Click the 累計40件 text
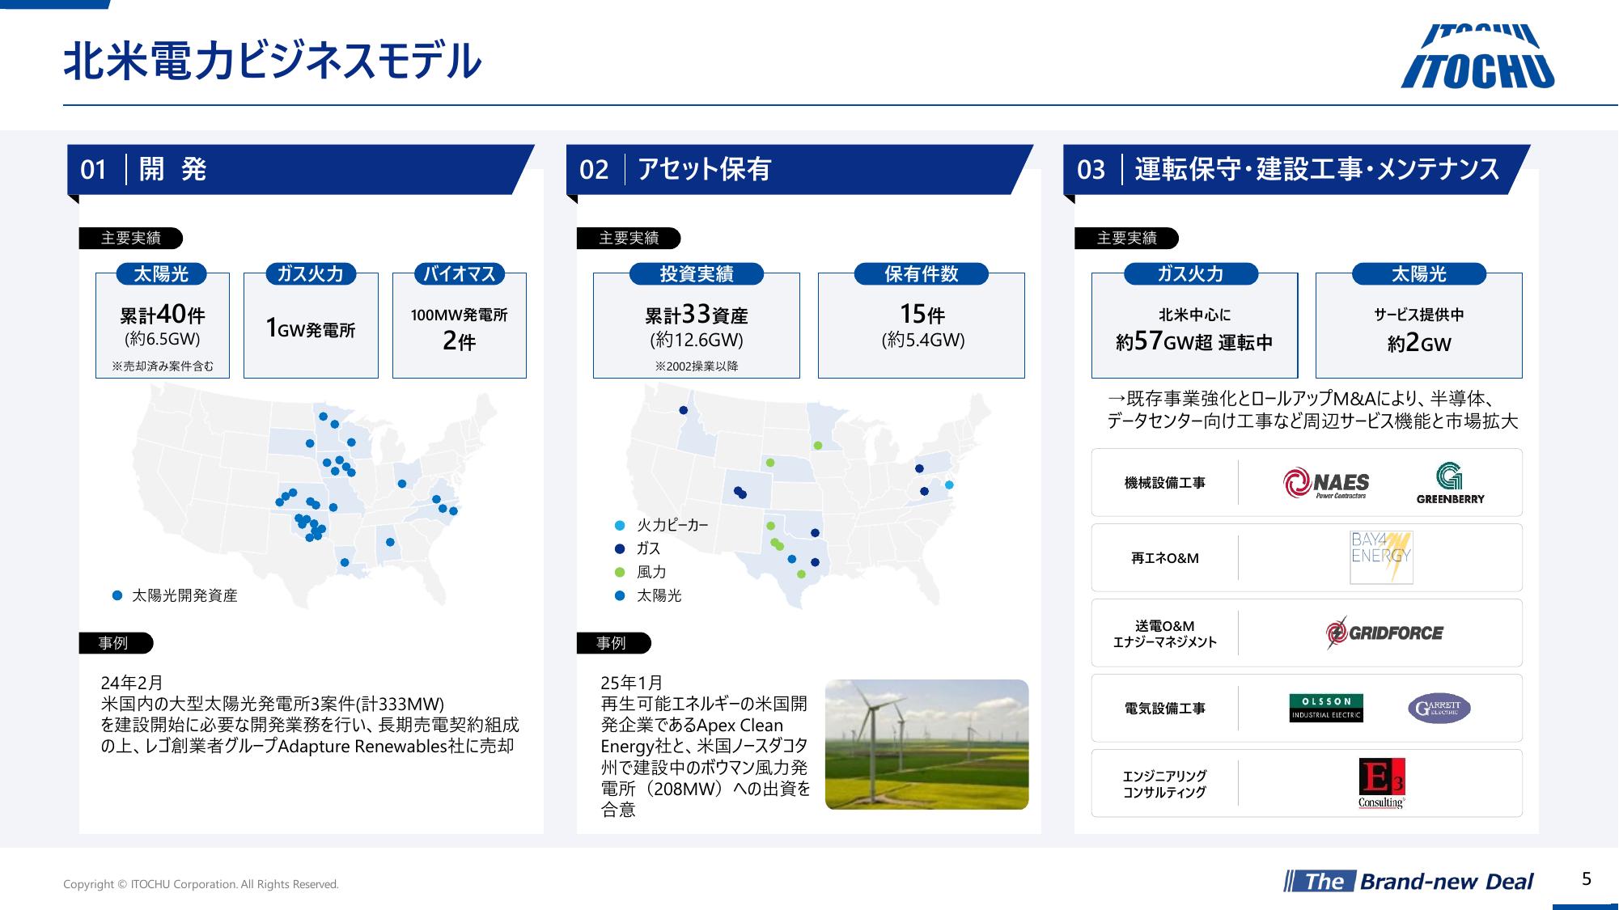This screenshot has height=910, width=1619. 163,314
